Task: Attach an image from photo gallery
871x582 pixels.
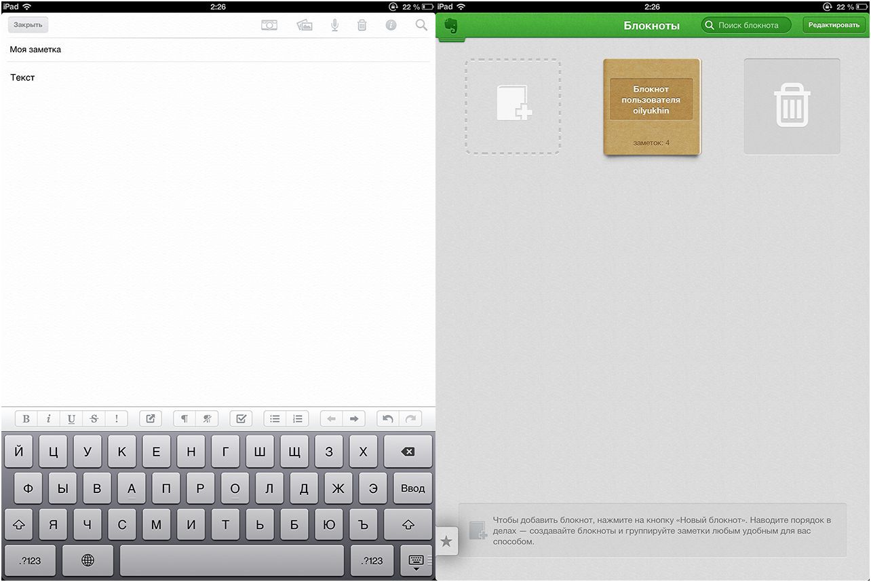Action: click(x=305, y=25)
